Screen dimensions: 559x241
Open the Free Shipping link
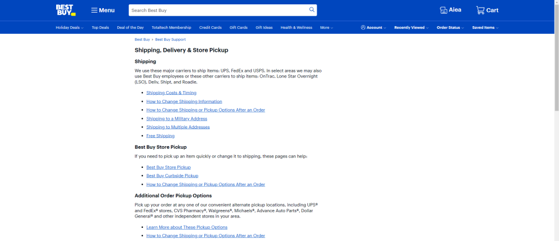[x=160, y=136]
